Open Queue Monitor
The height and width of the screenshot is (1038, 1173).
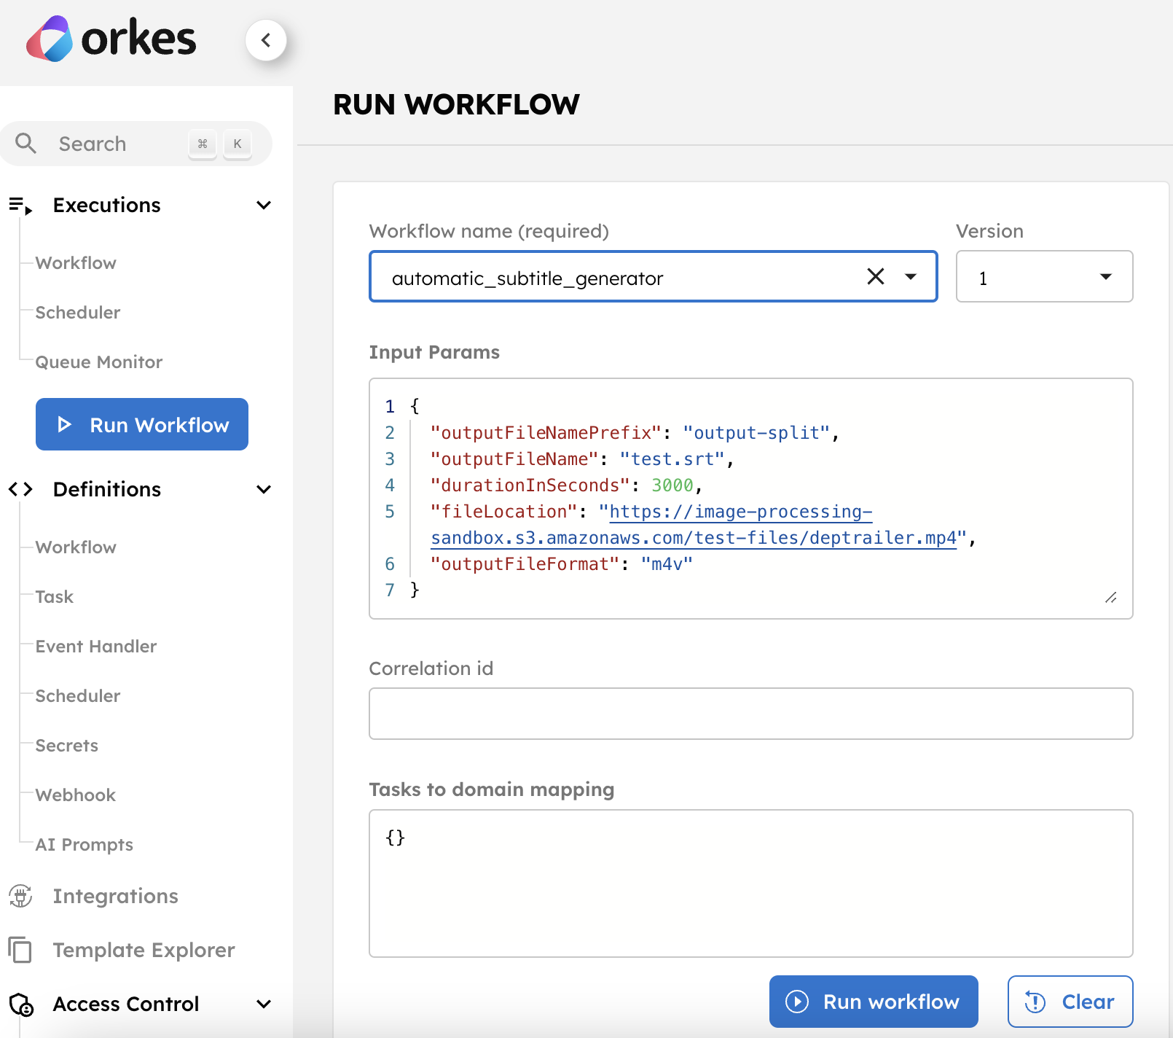point(99,362)
